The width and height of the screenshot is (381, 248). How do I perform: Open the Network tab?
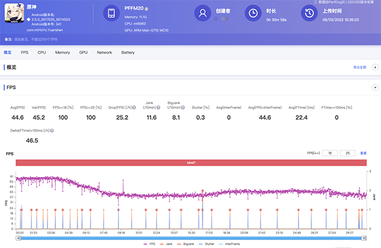pyautogui.click(x=105, y=53)
